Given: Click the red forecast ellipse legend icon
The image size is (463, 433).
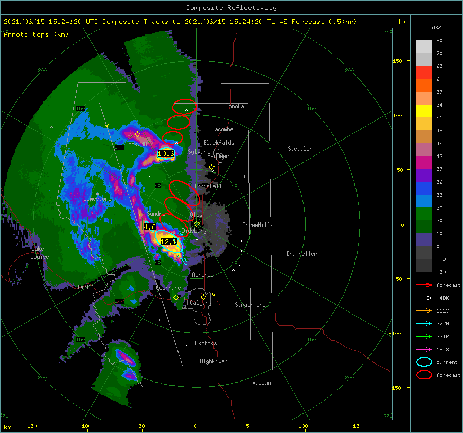Looking at the screenshot, I should (x=424, y=375).
